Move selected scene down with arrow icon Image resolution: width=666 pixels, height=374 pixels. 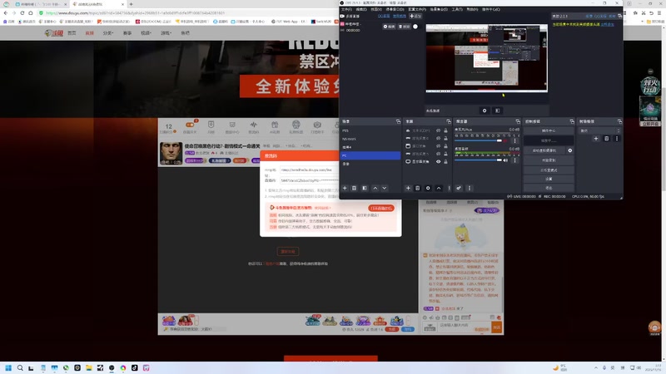[x=385, y=189]
